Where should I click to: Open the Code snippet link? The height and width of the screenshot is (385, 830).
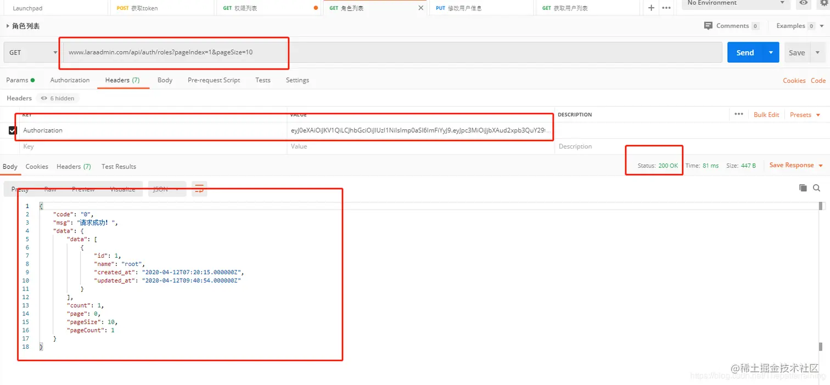click(818, 81)
